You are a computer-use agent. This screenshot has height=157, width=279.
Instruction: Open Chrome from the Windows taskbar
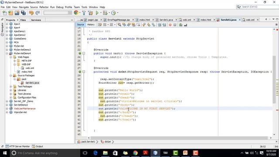[135, 153]
